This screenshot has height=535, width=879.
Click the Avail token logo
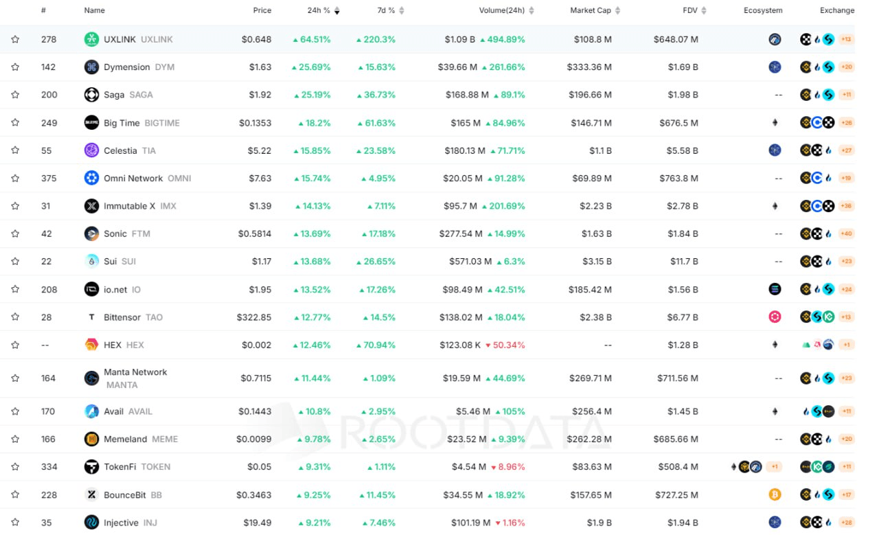coord(91,411)
